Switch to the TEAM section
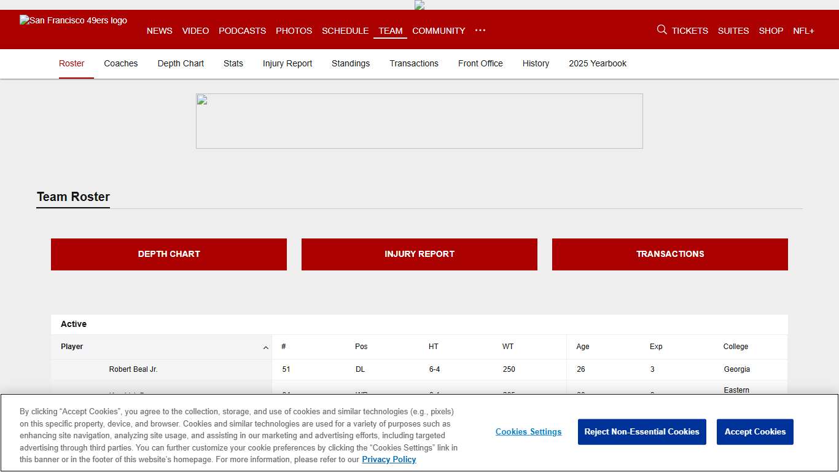Viewport: 839px width, 472px height. tap(391, 31)
